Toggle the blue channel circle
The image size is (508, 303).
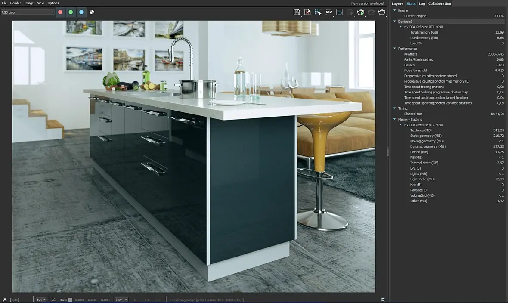pyautogui.click(x=81, y=12)
